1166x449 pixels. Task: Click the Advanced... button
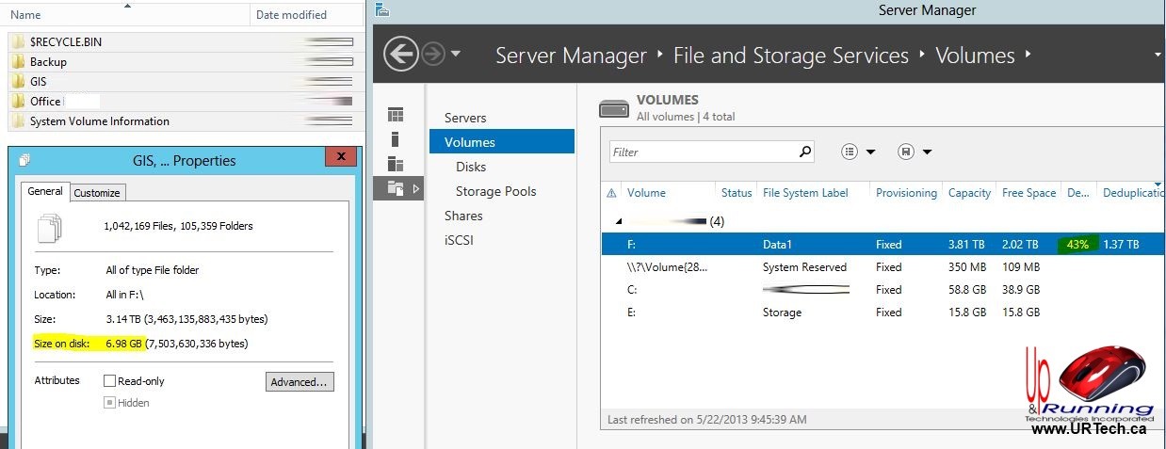[x=300, y=382]
